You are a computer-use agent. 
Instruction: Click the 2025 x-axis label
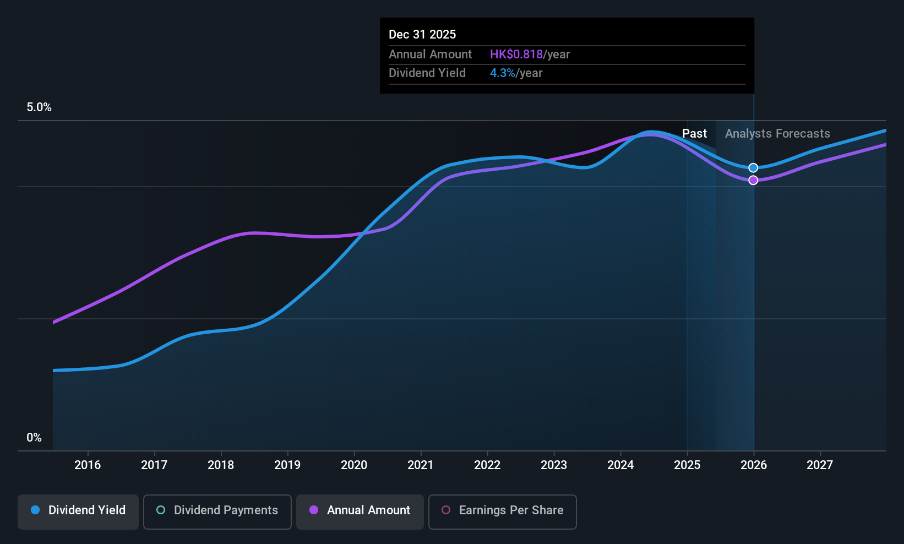coord(687,465)
